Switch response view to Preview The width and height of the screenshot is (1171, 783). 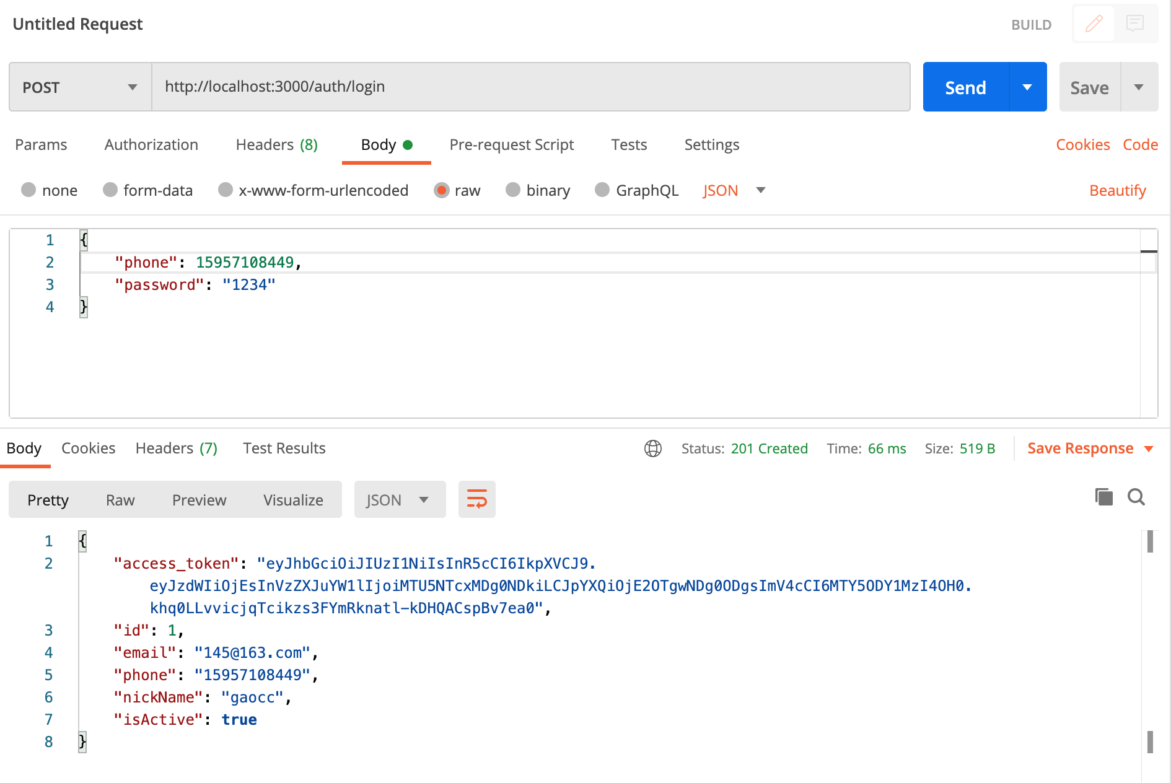(199, 499)
